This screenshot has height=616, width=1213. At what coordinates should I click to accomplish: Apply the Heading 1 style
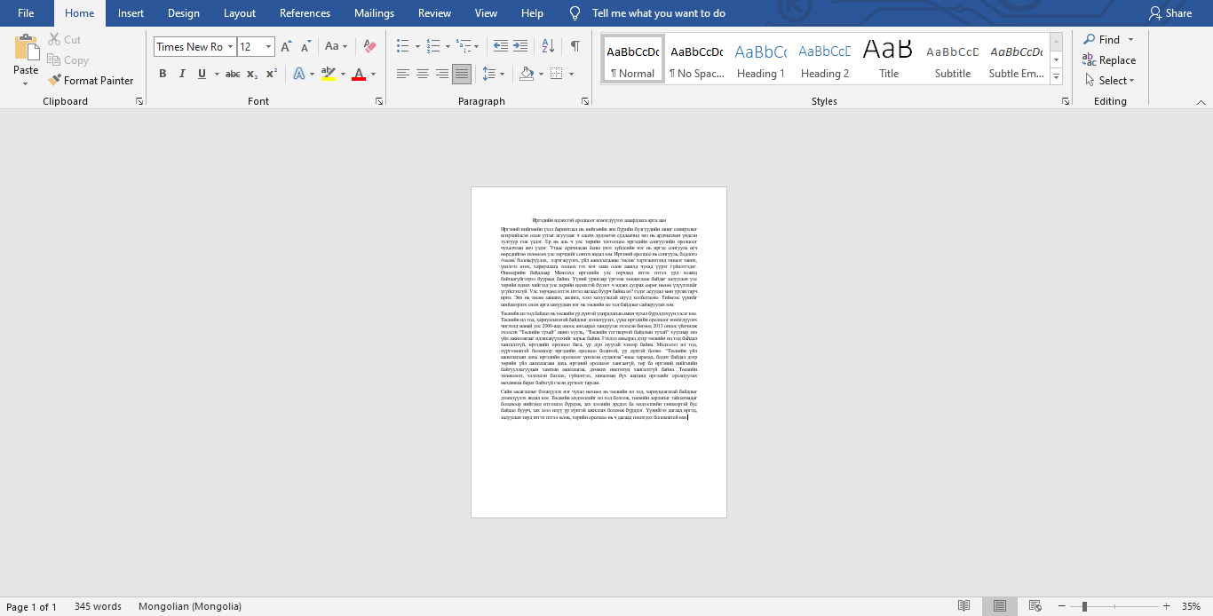click(x=760, y=59)
